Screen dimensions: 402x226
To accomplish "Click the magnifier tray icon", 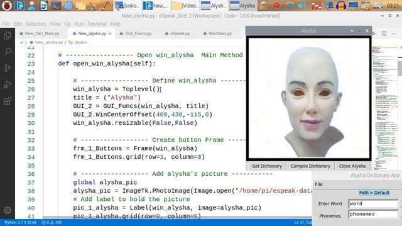I will 378,6.
